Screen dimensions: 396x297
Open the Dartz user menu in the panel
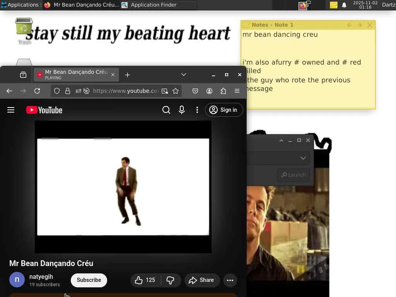[389, 5]
